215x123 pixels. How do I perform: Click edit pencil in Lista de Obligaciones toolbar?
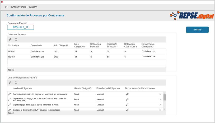pos(10,82)
